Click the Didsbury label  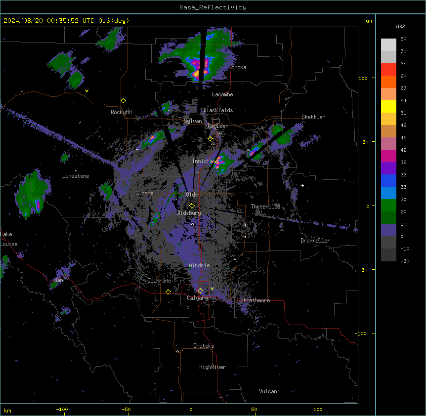189,213
